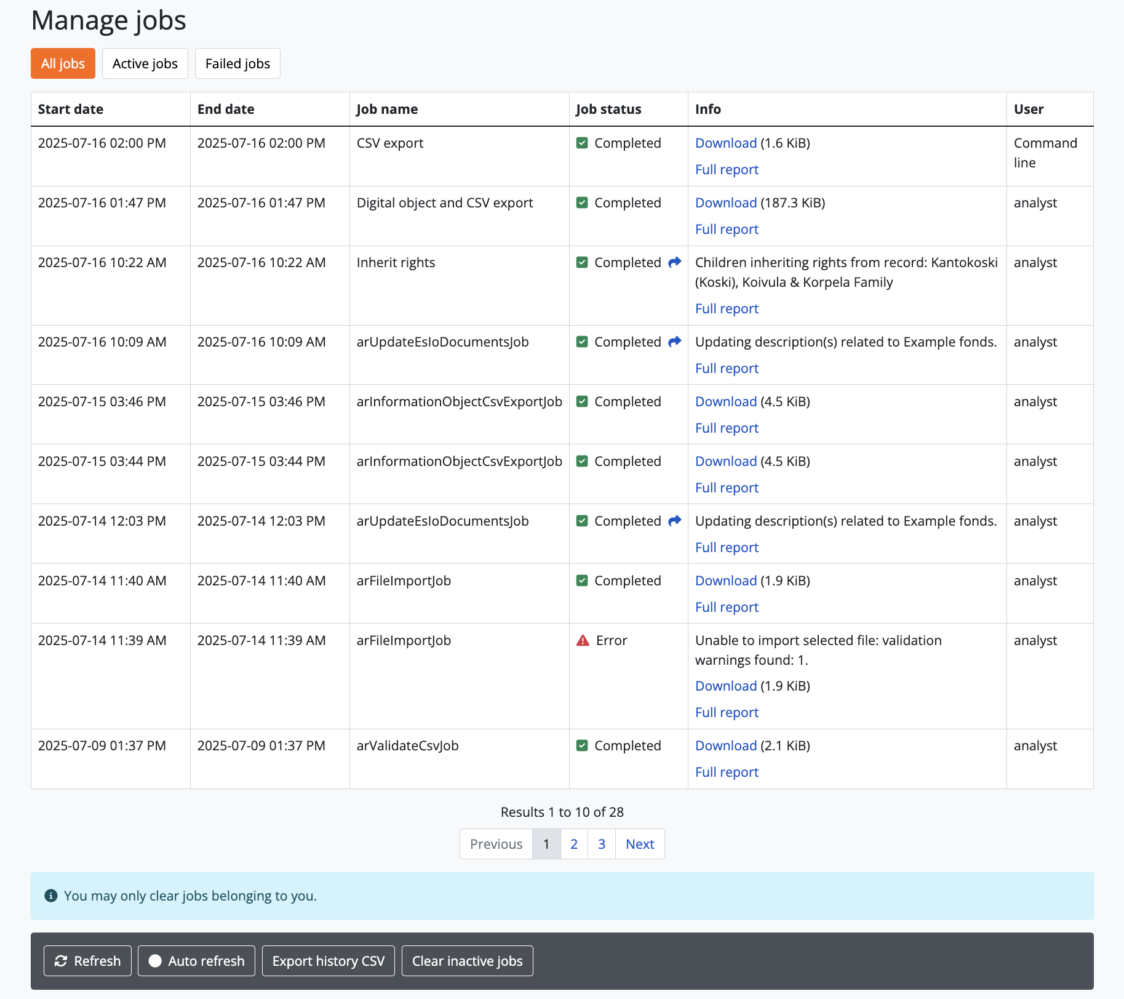Click the info icon in the blue notice
The height and width of the screenshot is (999, 1124).
click(x=51, y=896)
